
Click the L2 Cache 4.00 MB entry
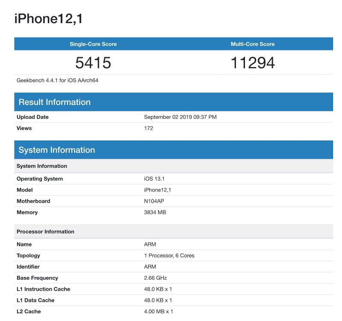pos(158,311)
